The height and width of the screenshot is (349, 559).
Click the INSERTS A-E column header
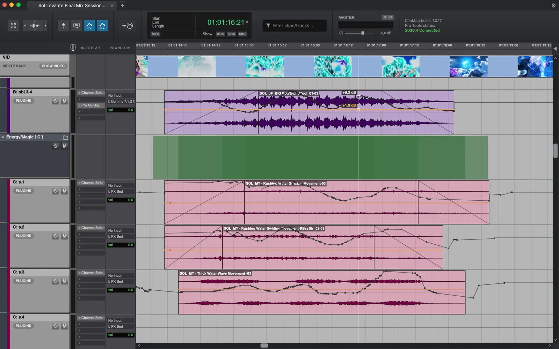pos(91,48)
